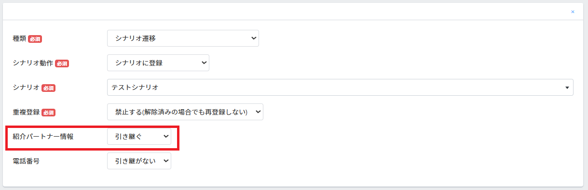
Task: Click the chevron arrow of the 電話番号 select
Action: (x=166, y=161)
